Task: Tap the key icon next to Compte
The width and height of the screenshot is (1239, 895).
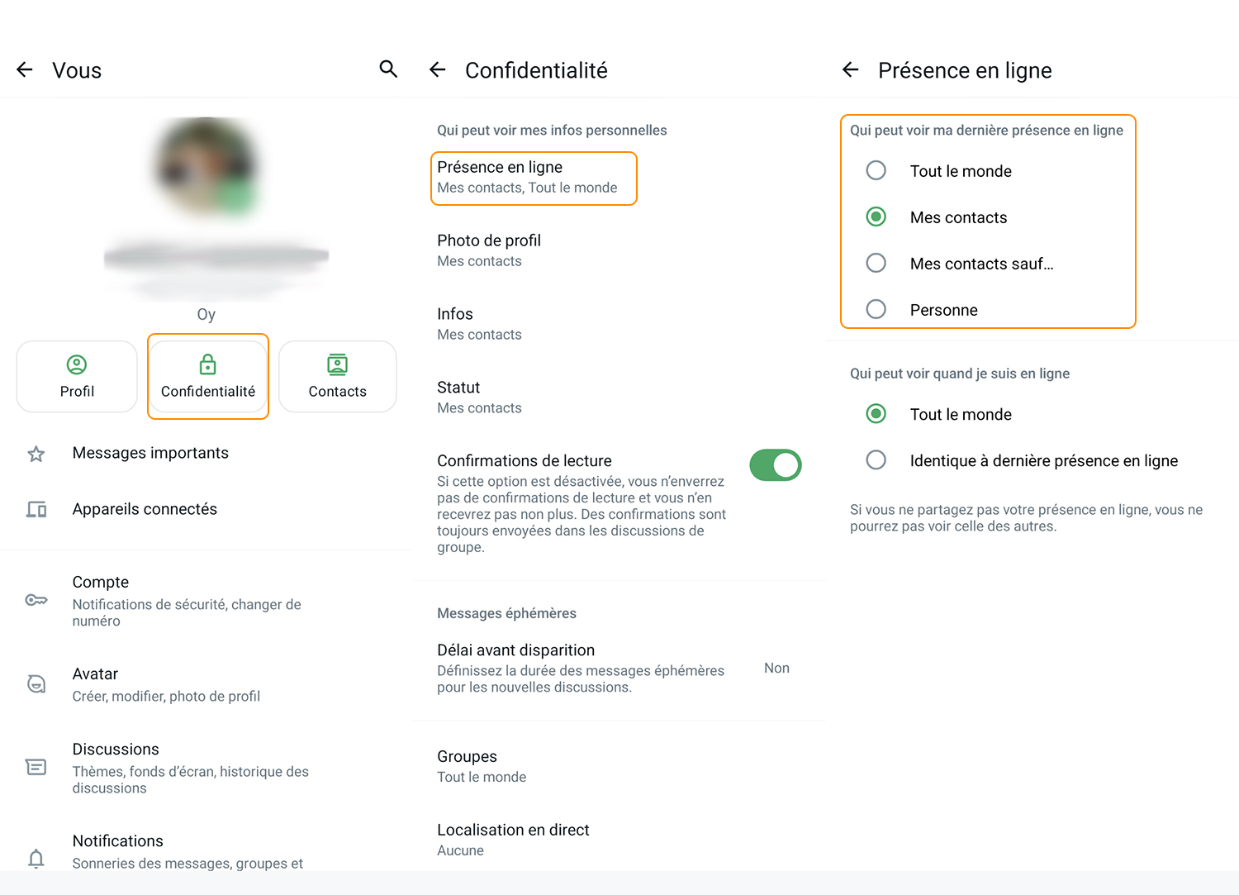Action: 36,600
